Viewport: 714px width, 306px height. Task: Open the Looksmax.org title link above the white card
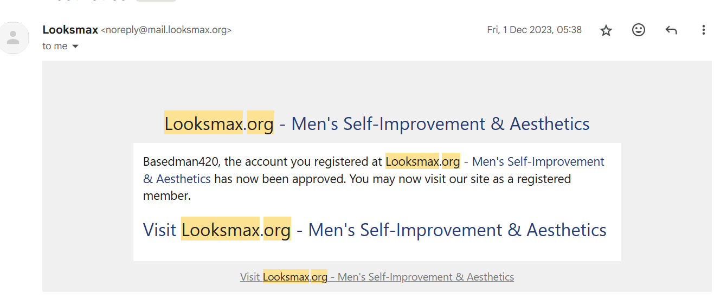pyautogui.click(x=377, y=123)
